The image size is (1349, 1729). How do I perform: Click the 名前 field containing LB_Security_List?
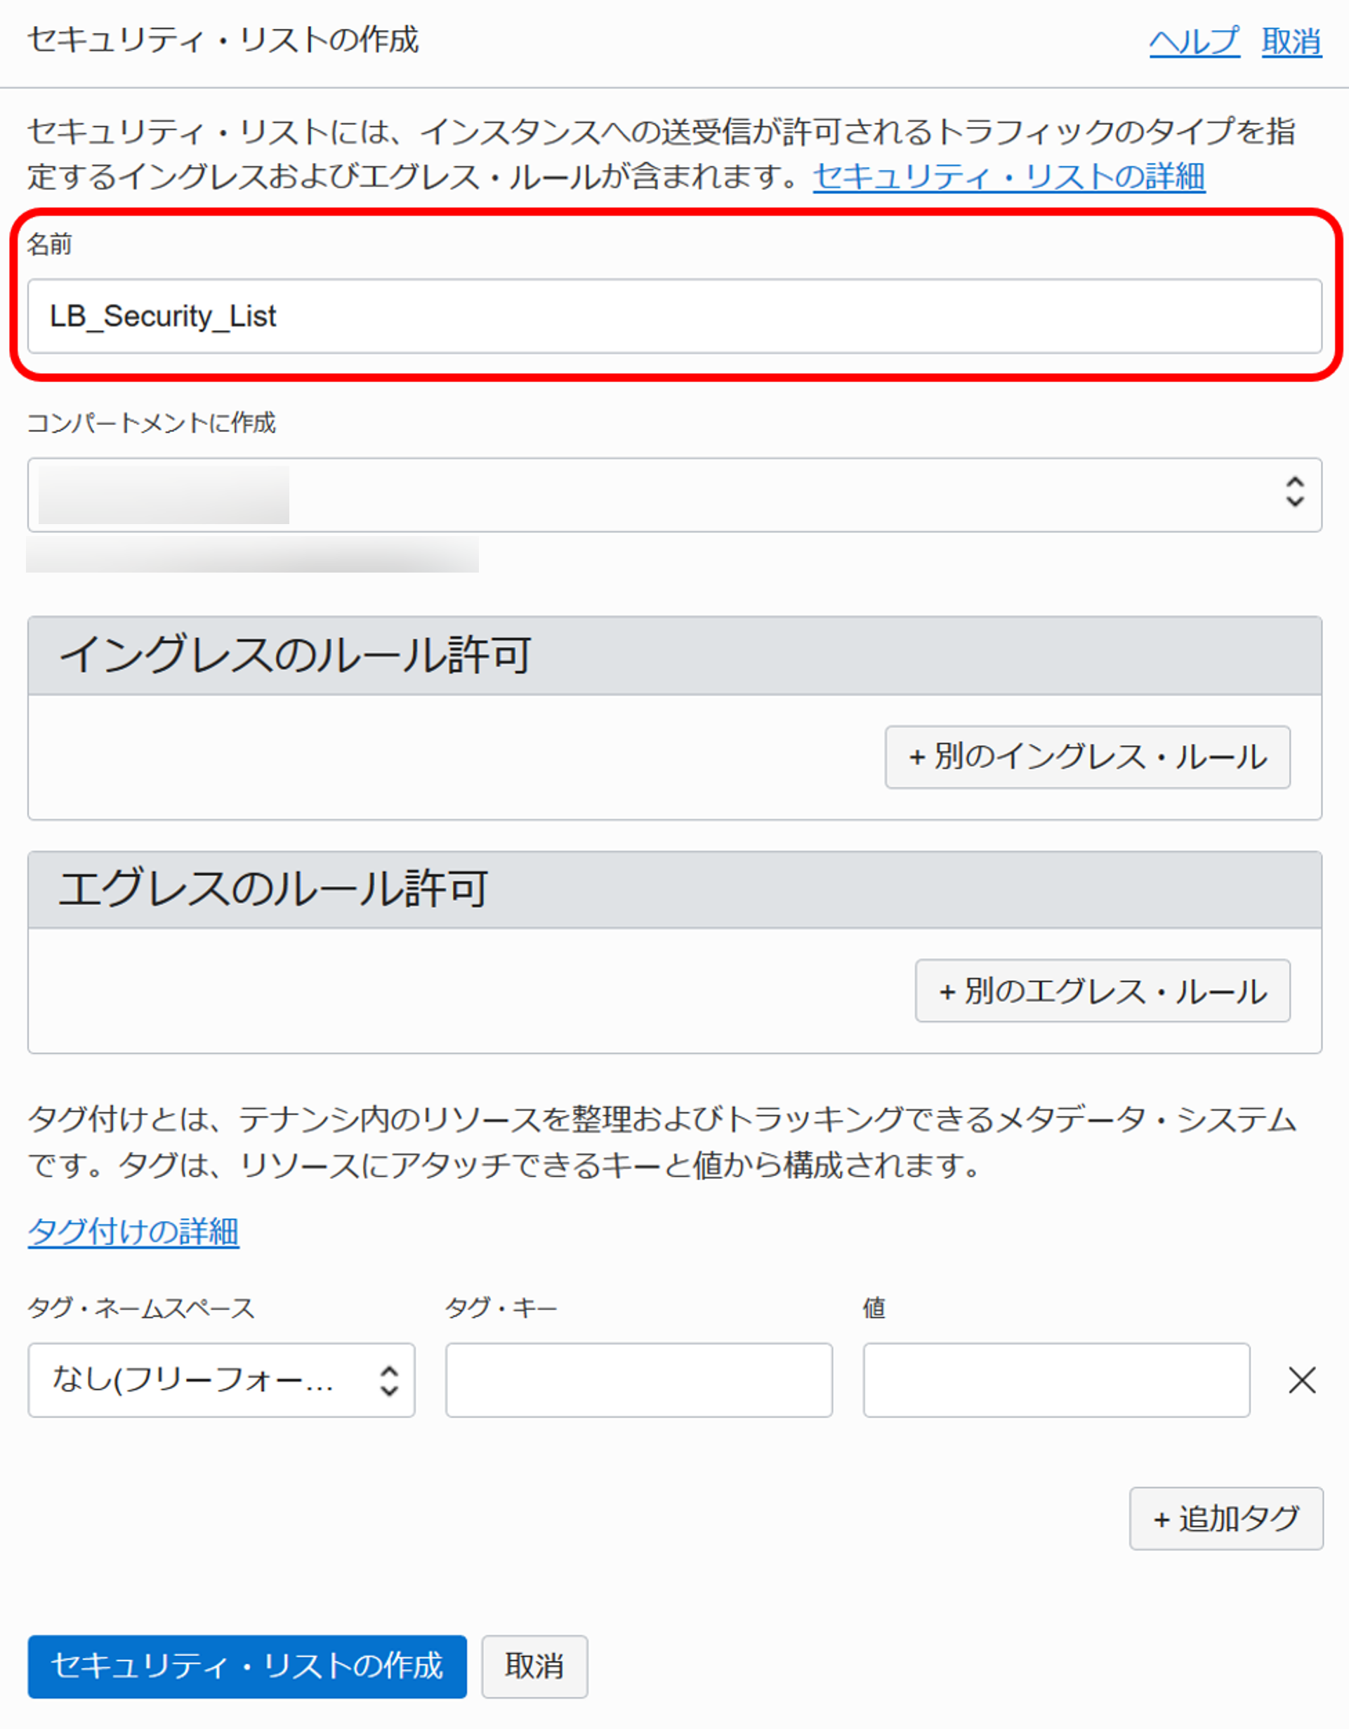[673, 316]
